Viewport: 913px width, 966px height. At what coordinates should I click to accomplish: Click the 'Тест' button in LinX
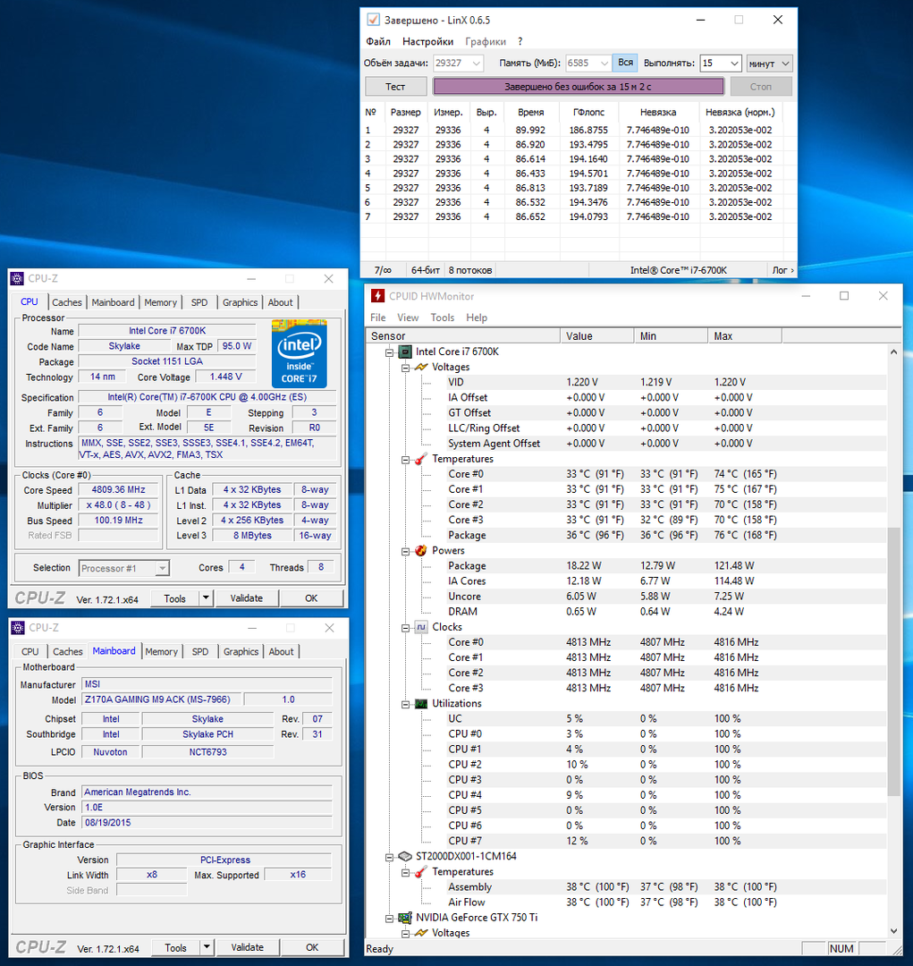click(395, 87)
